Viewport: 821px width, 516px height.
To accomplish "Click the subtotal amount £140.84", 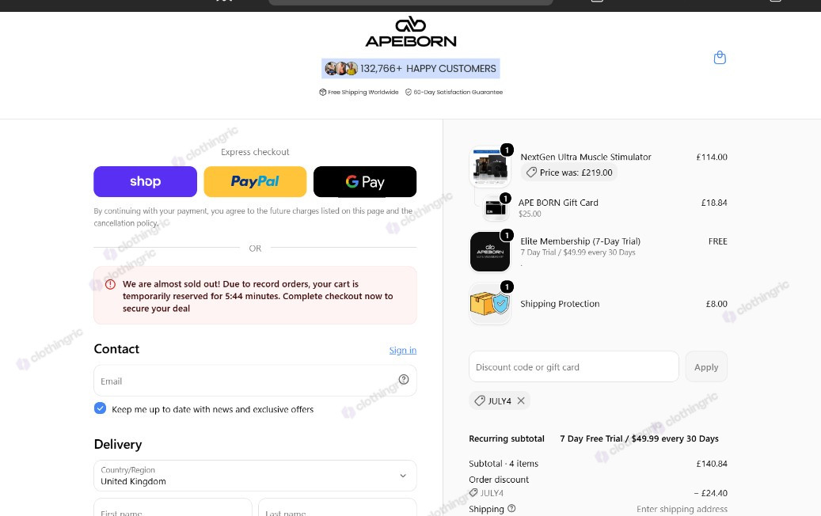I will (x=712, y=464).
